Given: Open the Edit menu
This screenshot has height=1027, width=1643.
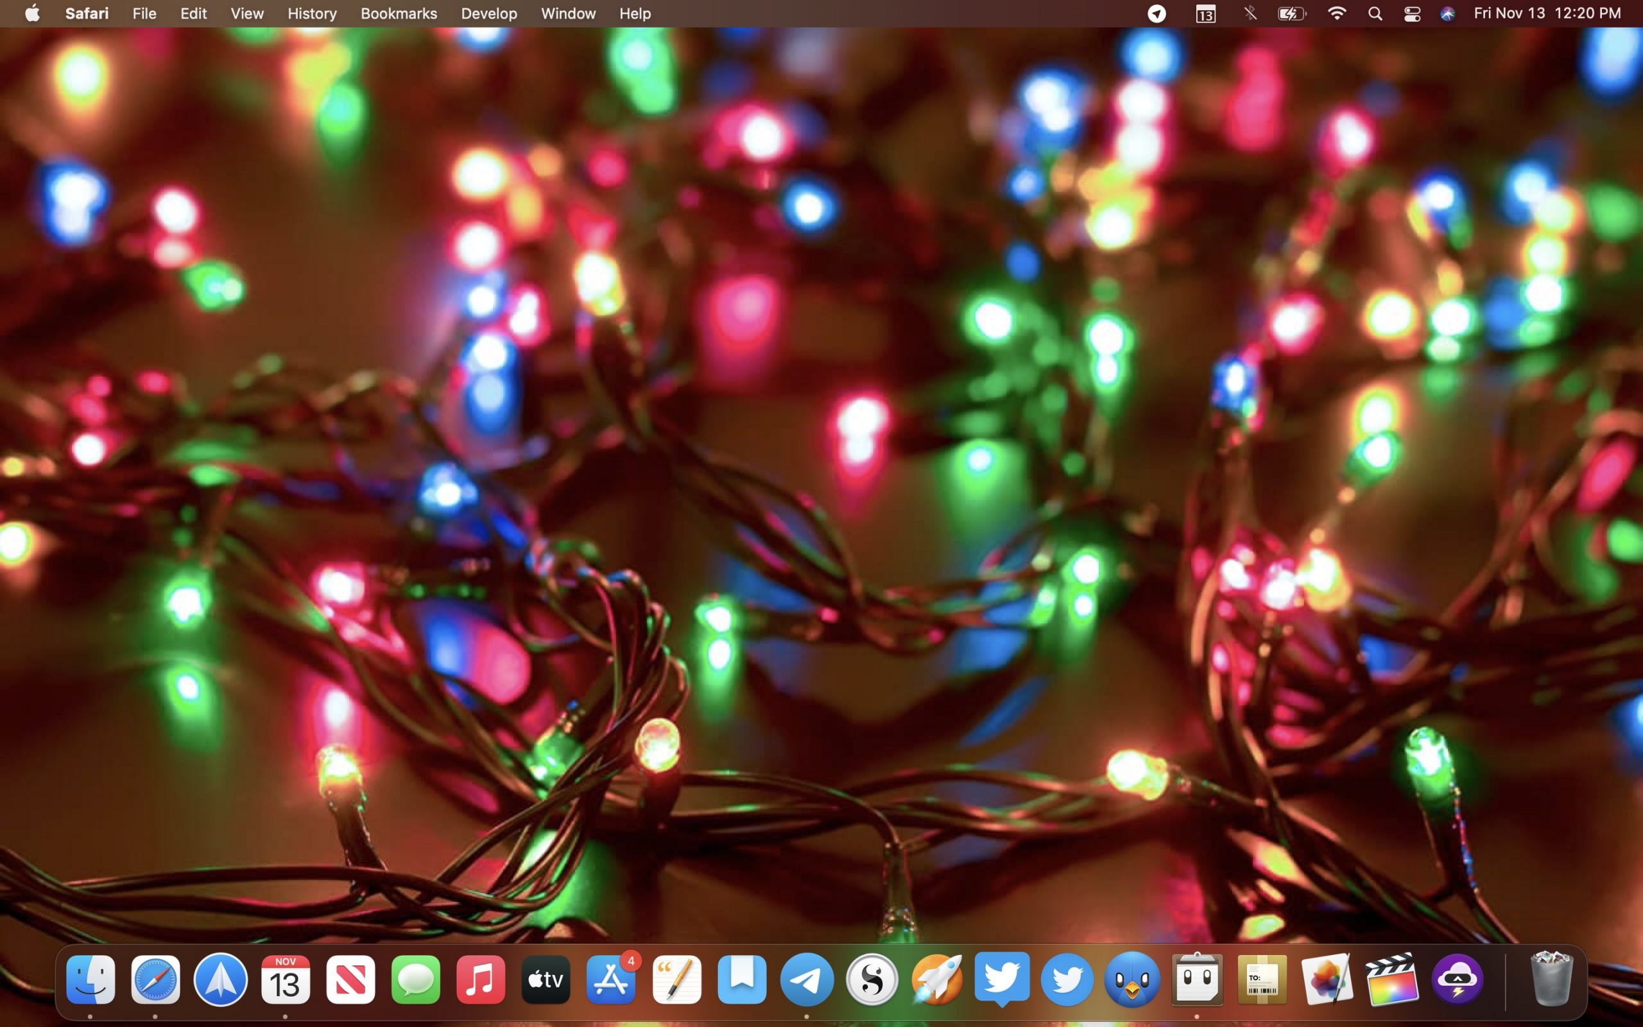Looking at the screenshot, I should point(193,13).
